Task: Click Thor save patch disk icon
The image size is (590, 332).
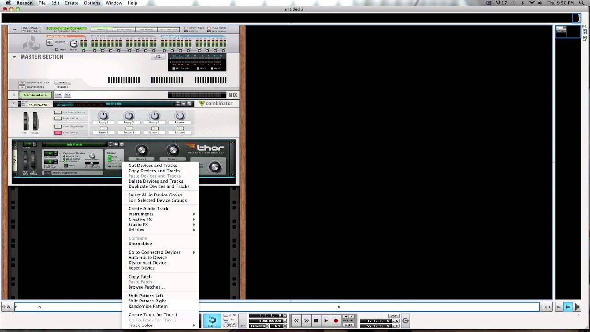Action: point(122,144)
